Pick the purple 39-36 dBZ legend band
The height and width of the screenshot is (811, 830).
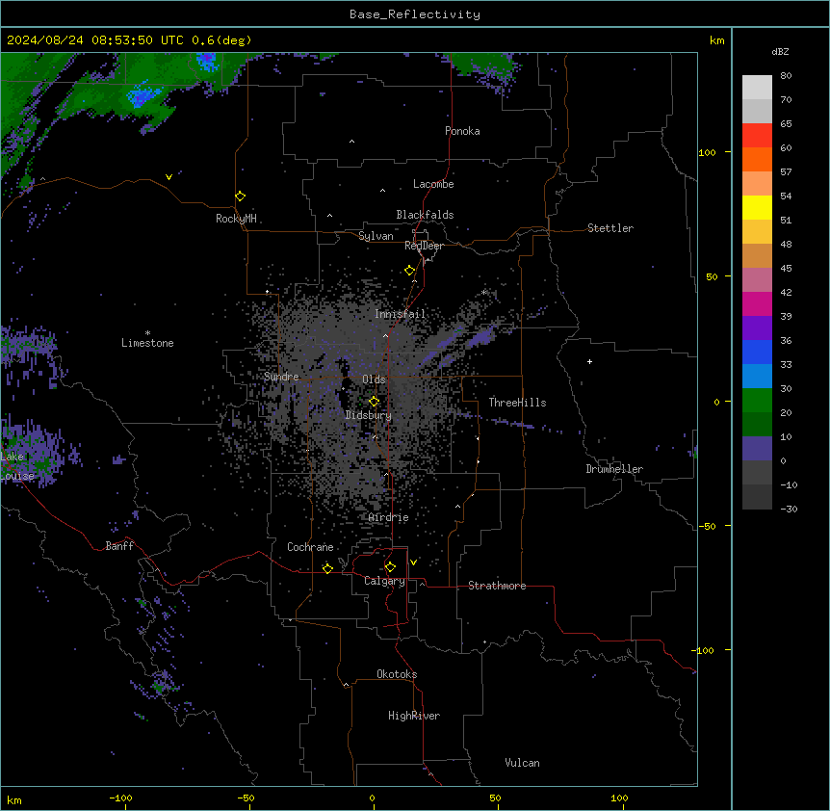(757, 328)
